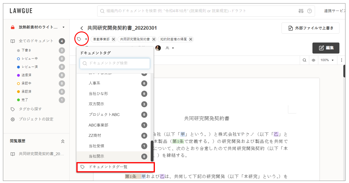
Task: Click the search filter sliders icon
Action: [x=301, y=11]
